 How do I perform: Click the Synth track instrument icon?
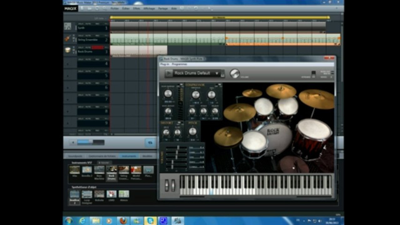(x=68, y=26)
